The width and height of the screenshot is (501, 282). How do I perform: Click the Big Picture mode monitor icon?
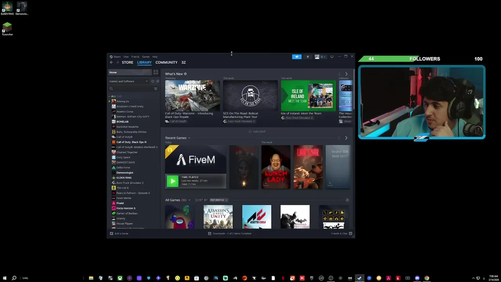click(332, 57)
